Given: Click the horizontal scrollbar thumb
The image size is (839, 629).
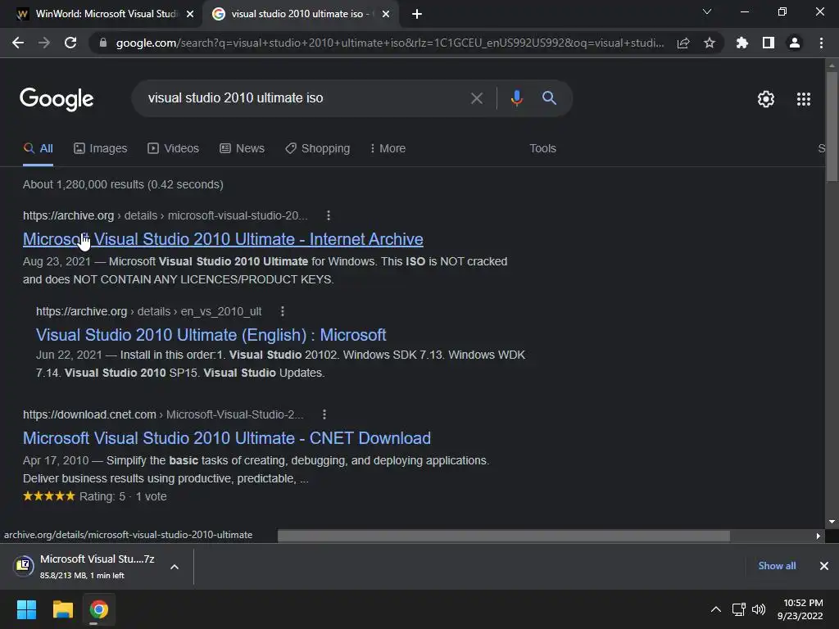Looking at the screenshot, I should pos(504,536).
